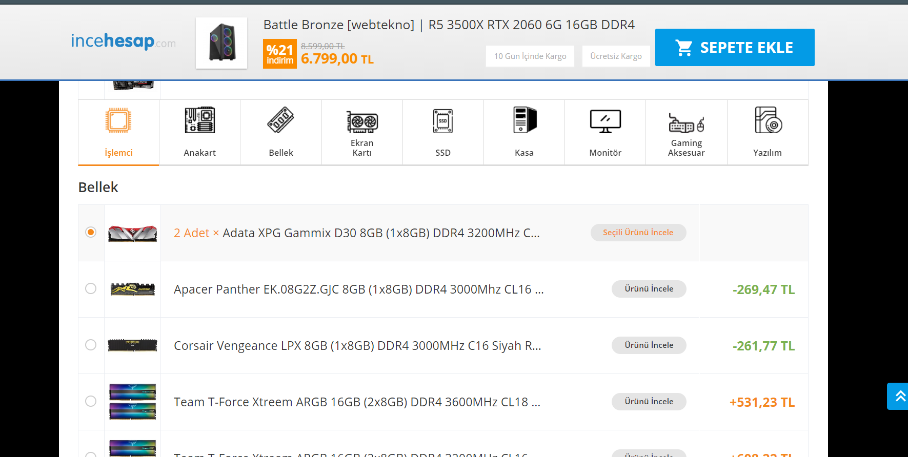Click the +531,23 TL price difference
Screen dimensions: 908x457
pos(762,403)
